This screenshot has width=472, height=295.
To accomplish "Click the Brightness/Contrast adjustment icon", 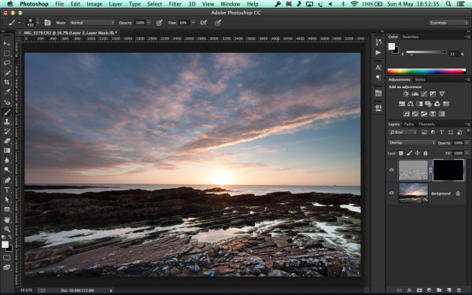I will [x=406, y=94].
